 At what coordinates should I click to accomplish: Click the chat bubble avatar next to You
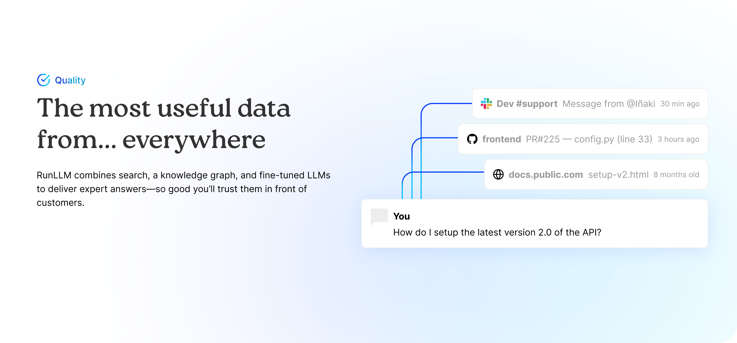coord(379,217)
